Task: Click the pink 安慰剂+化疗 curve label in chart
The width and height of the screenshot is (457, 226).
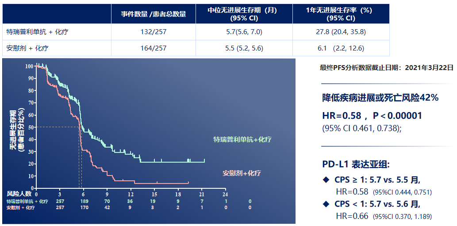Action: 242,173
